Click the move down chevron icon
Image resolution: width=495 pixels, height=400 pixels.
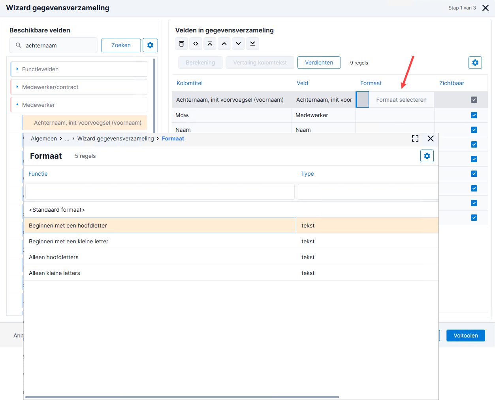[238, 44]
